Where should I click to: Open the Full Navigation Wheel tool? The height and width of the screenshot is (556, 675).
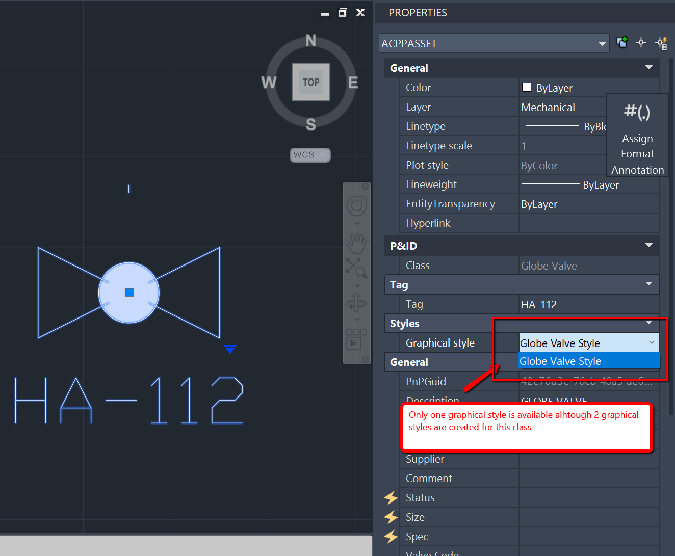[357, 205]
